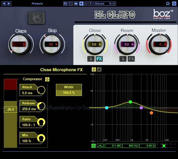Save the current preset with the disk icon
The width and height of the screenshot is (178, 159).
coord(65,4)
